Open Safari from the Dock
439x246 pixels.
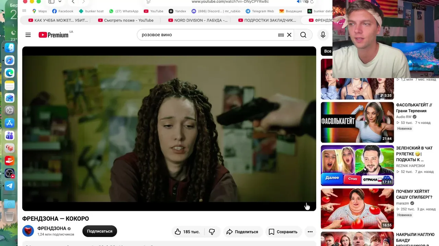click(10, 60)
